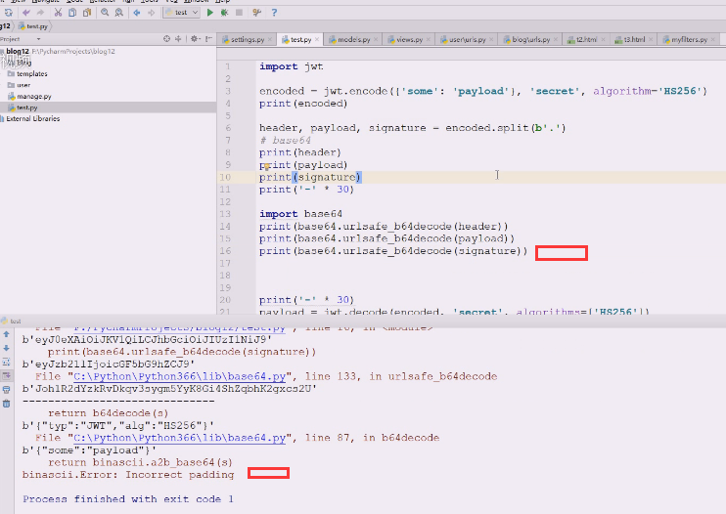The image size is (726, 514).
Task: Clear the console with the trash icon
Action: click(7, 404)
